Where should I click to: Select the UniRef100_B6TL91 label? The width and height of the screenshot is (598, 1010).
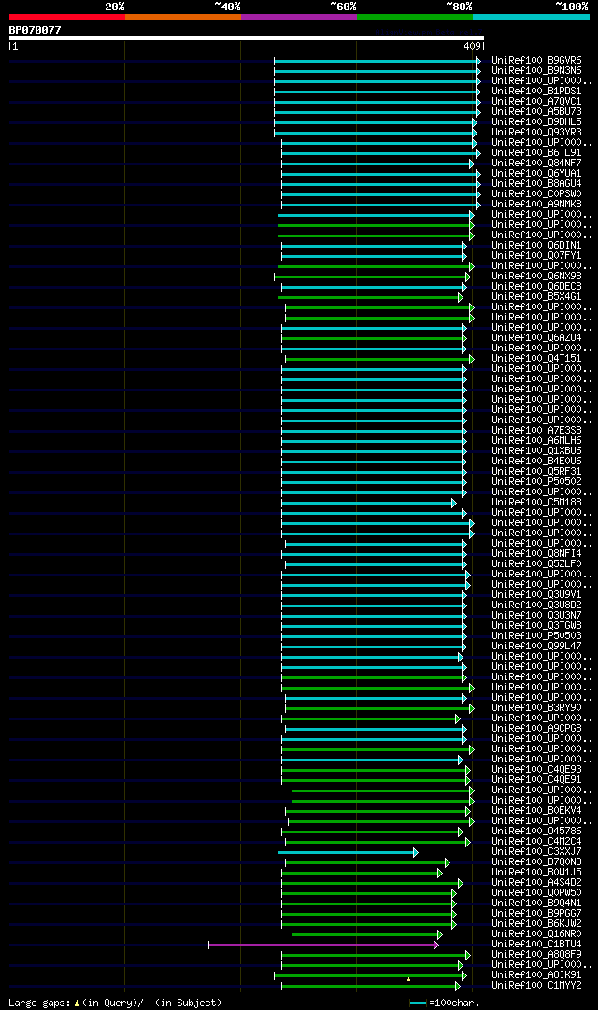pos(536,153)
